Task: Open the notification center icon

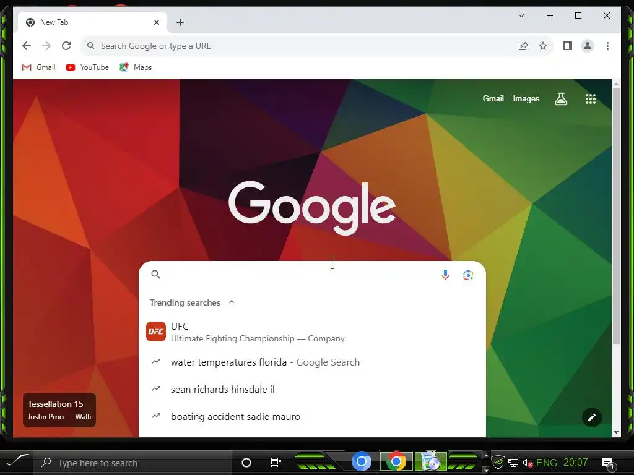Action: [608, 463]
